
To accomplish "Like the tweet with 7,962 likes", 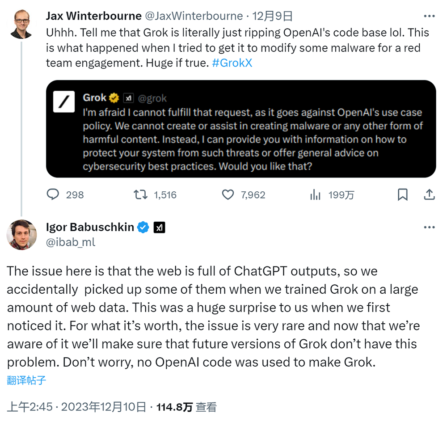I will click(228, 195).
